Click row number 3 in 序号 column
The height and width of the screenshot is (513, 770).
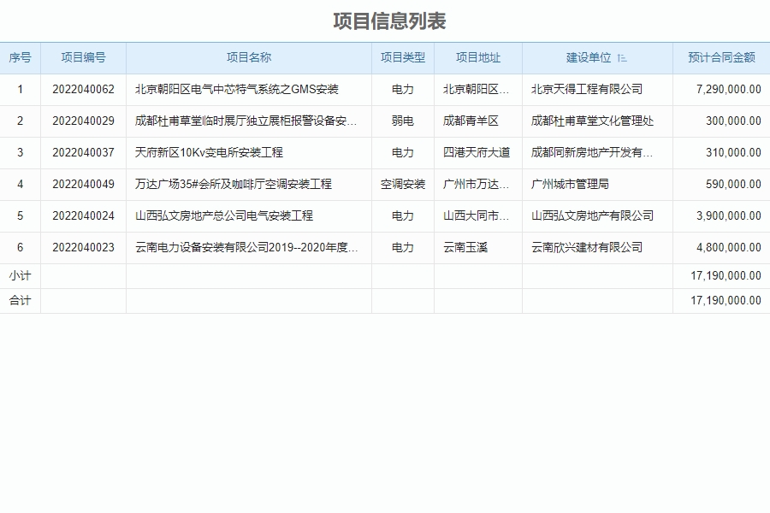(x=21, y=153)
